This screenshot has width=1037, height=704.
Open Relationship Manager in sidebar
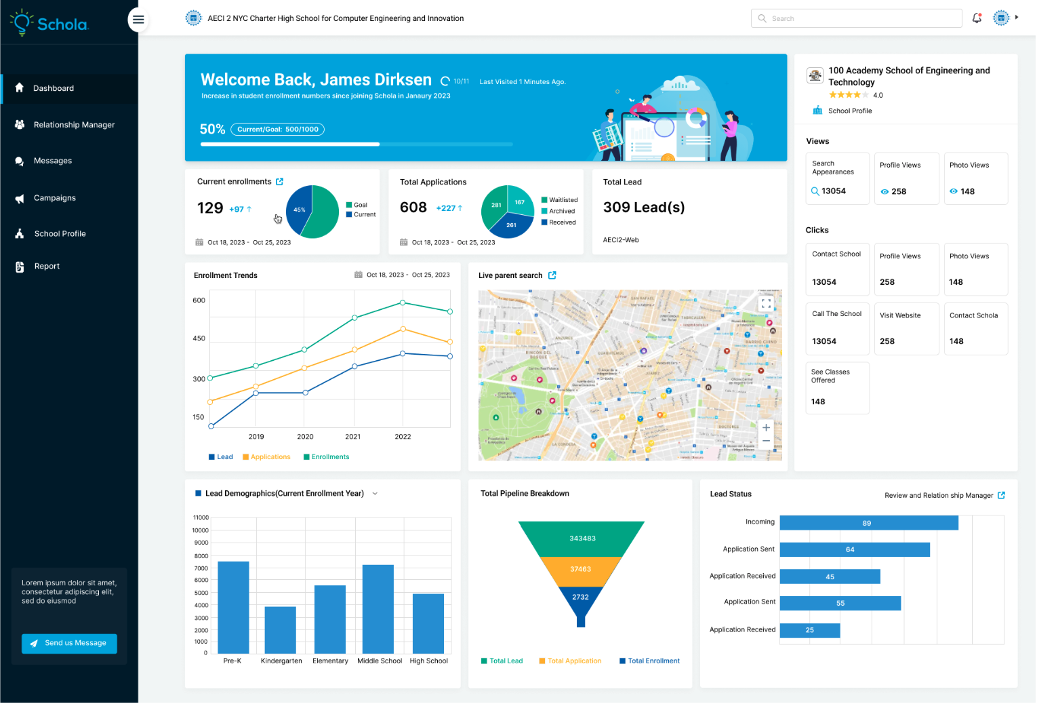click(74, 125)
